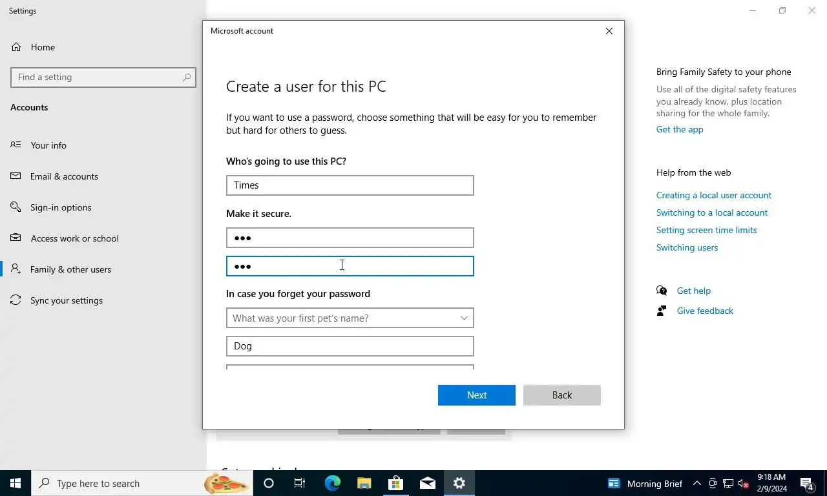Viewport: 827px width, 496px height.
Task: Open the notification center icon
Action: coord(807,483)
